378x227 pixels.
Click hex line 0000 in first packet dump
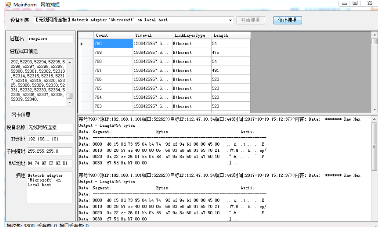172,144
